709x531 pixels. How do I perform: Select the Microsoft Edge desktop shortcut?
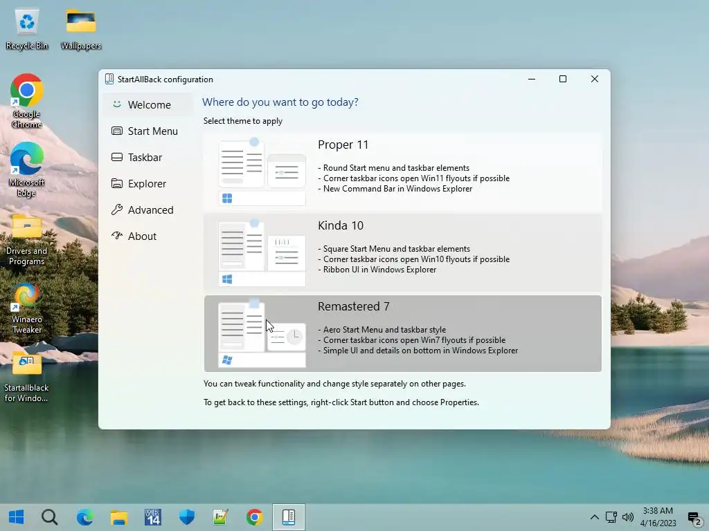click(27, 170)
